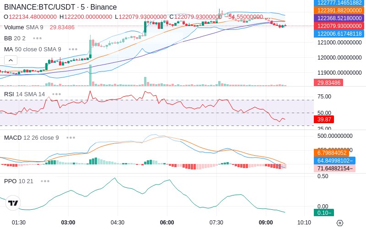366x229 pixels.
Task: Open the TradingView logo link
Action: (x=13, y=203)
